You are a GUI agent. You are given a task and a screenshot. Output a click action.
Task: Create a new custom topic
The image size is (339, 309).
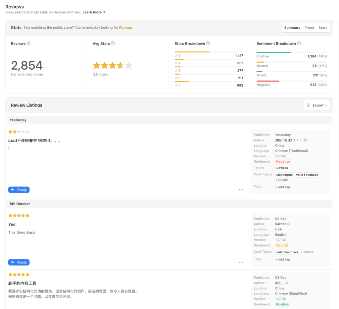281,180
